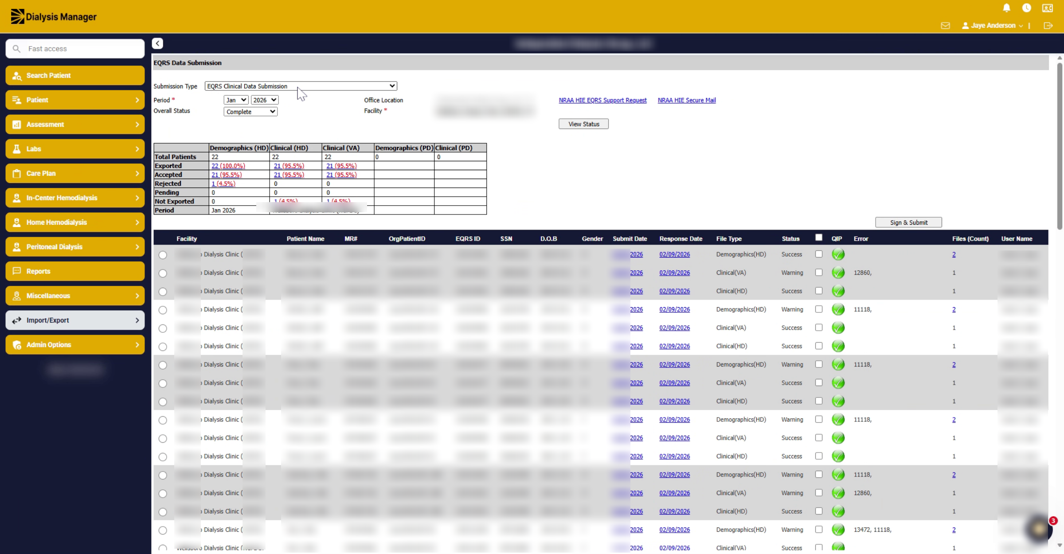This screenshot has width=1064, height=554.
Task: Tick checkbox in the 13472, 11118 error row
Action: click(x=819, y=529)
